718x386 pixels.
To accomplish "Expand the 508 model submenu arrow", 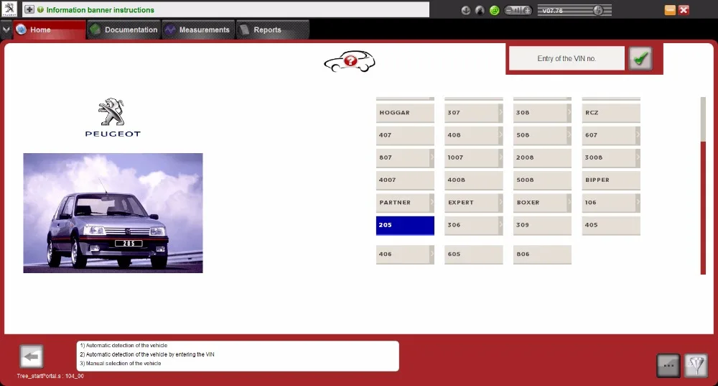I will pos(569,135).
